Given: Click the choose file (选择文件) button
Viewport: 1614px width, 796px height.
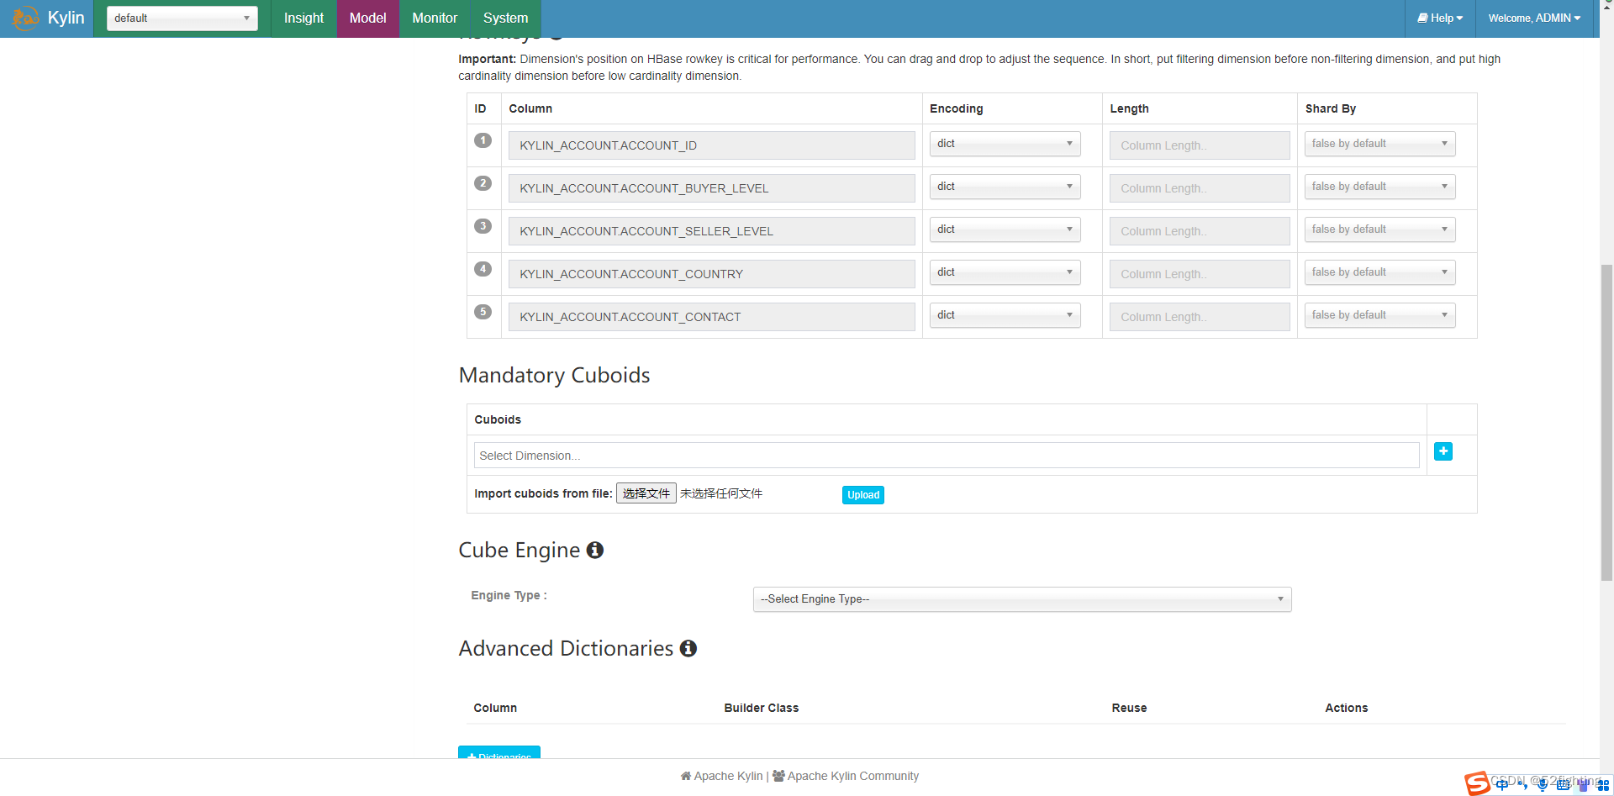Looking at the screenshot, I should (646, 493).
